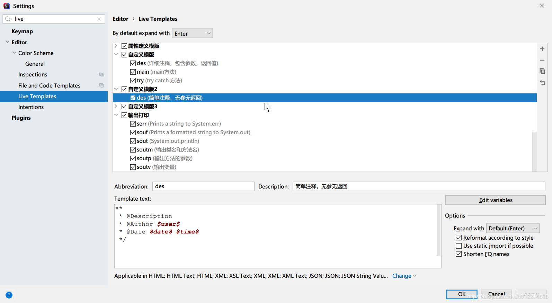Click the Restore deleted defaults icon
552x303 pixels.
point(542,83)
